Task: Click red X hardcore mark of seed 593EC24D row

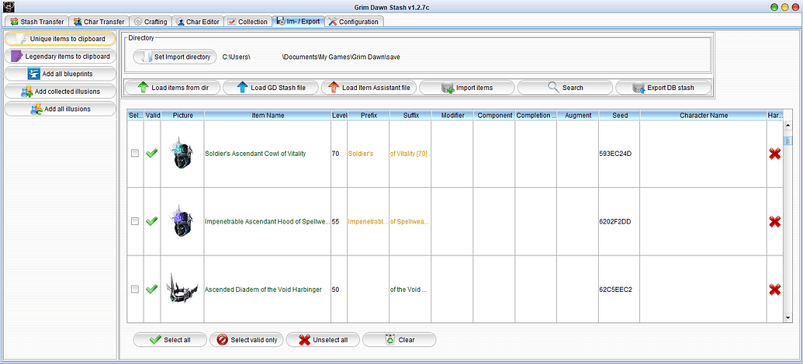Action: [775, 154]
